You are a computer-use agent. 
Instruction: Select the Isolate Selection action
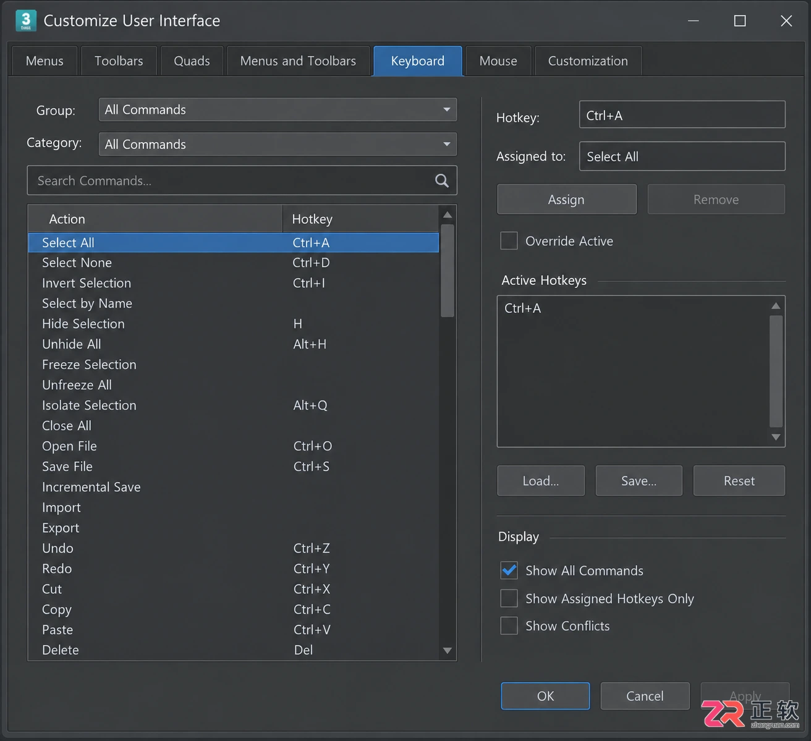point(234,405)
